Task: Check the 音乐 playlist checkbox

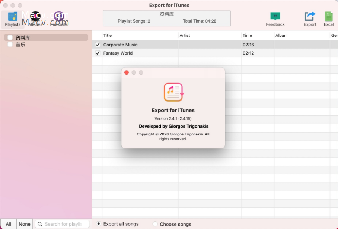Action: click(x=10, y=45)
